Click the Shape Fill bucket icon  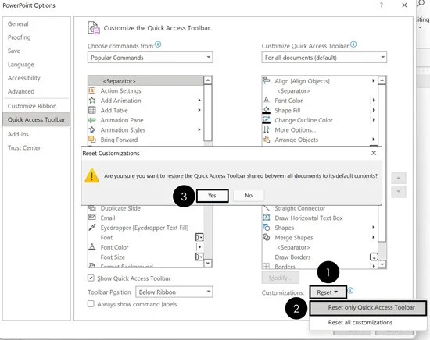(x=267, y=110)
